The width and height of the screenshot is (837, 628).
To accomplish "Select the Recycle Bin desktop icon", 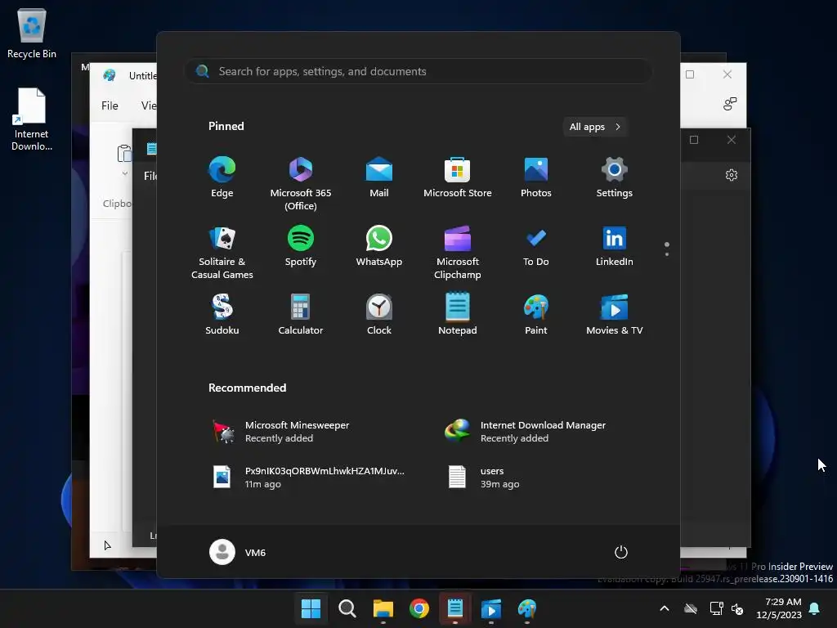I will tap(32, 33).
